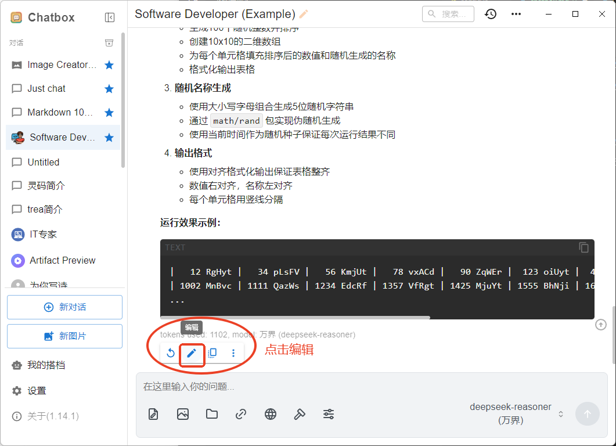616x446 pixels.
Task: Collapse the Chatbox sidebar panel
Action: pos(110,17)
